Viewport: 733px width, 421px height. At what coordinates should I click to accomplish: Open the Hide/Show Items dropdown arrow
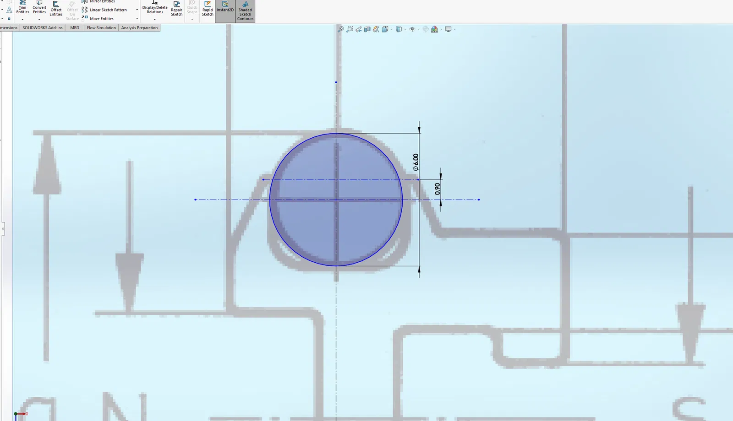tap(418, 29)
